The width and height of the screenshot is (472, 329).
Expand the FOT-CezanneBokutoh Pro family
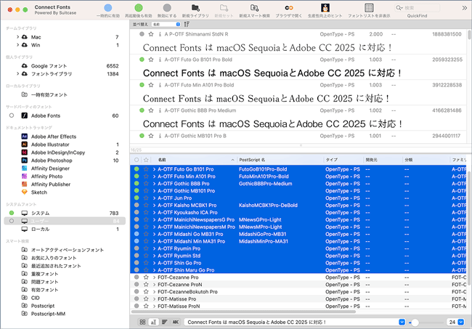(x=154, y=292)
